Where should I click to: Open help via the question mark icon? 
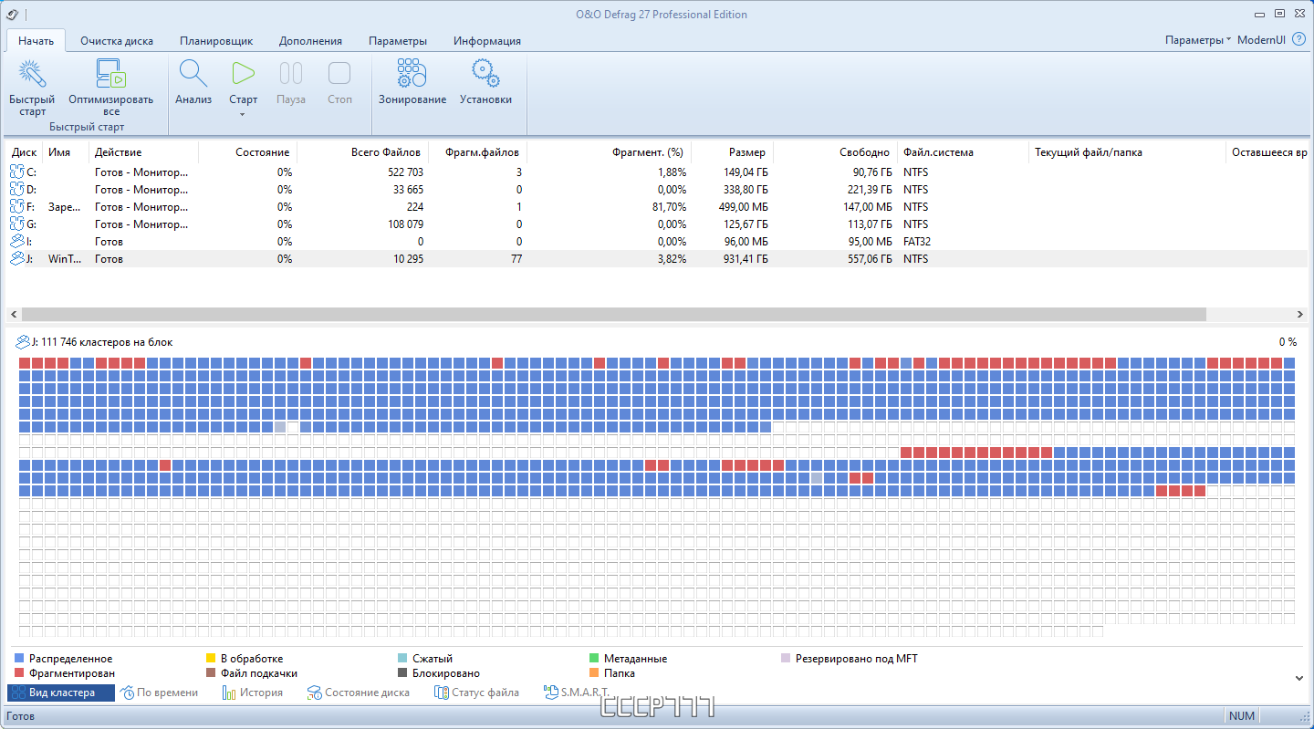[x=1300, y=39]
